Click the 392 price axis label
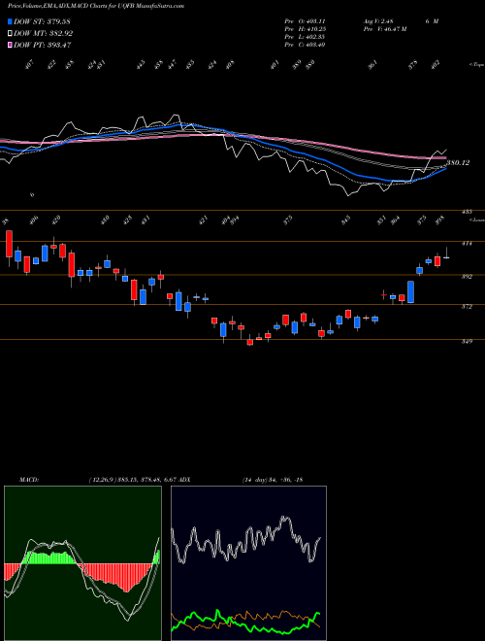This screenshot has height=641, width=485. click(467, 277)
